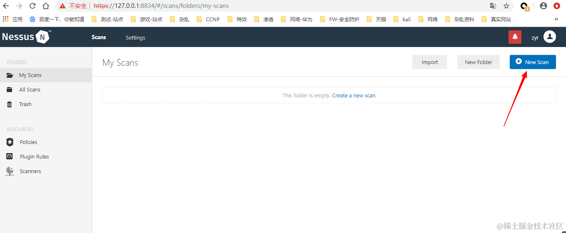Click the folder icon beside All Scans

(10, 90)
